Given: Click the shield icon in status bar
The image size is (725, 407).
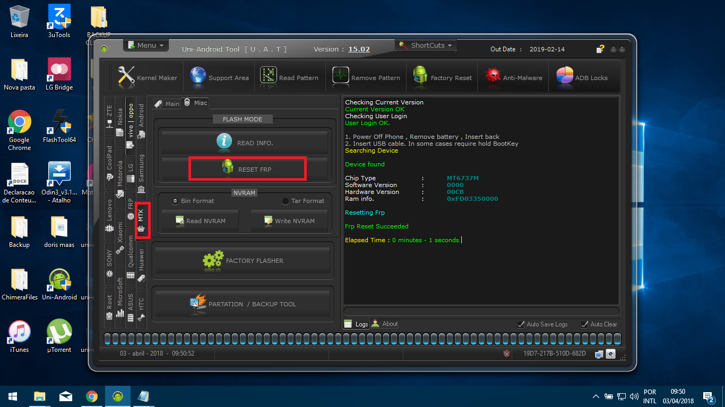Looking at the screenshot, I should click(507, 353).
